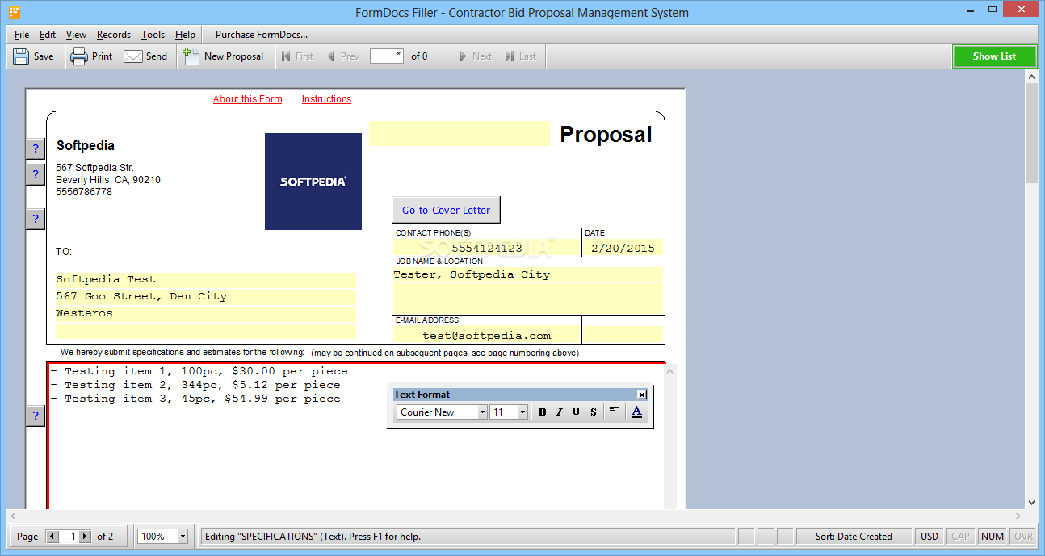Toggle Bold in Text Format toolbar
The height and width of the screenshot is (556, 1045).
tap(542, 412)
